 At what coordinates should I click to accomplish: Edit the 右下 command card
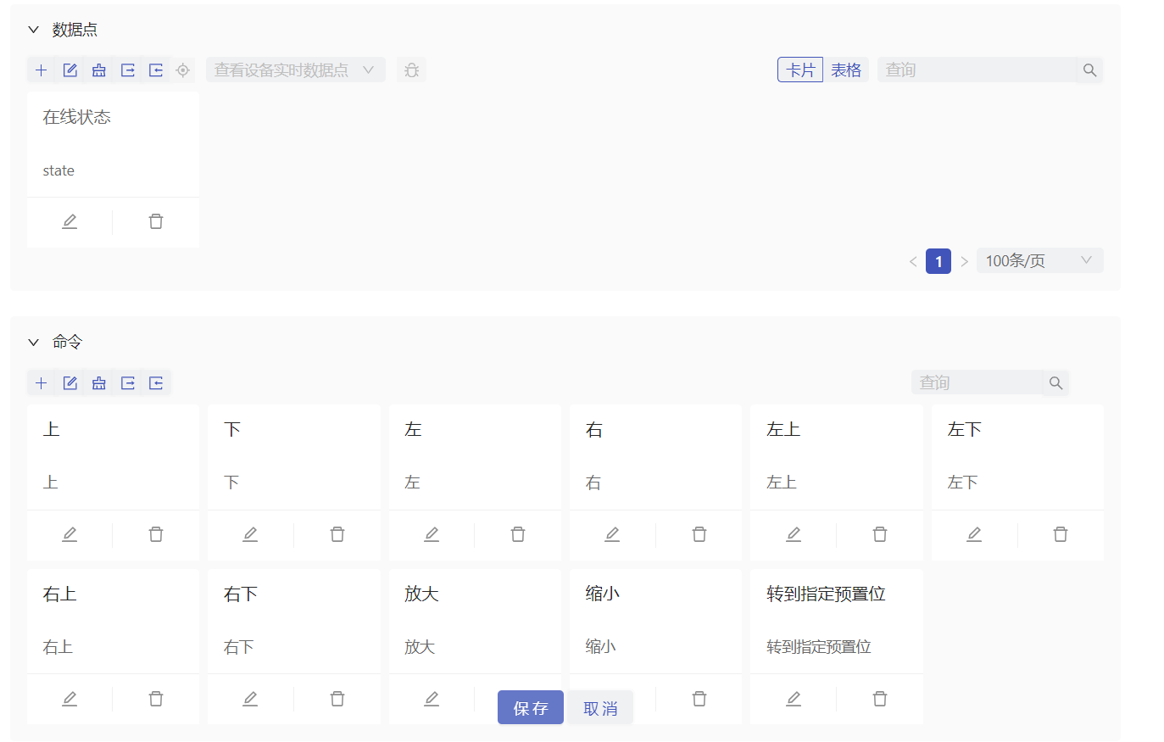point(250,699)
